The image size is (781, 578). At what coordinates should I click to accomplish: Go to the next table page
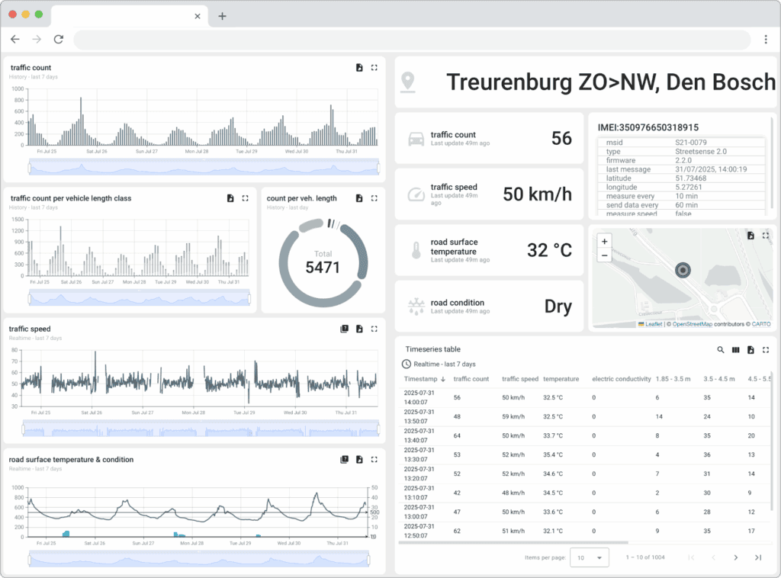point(736,557)
